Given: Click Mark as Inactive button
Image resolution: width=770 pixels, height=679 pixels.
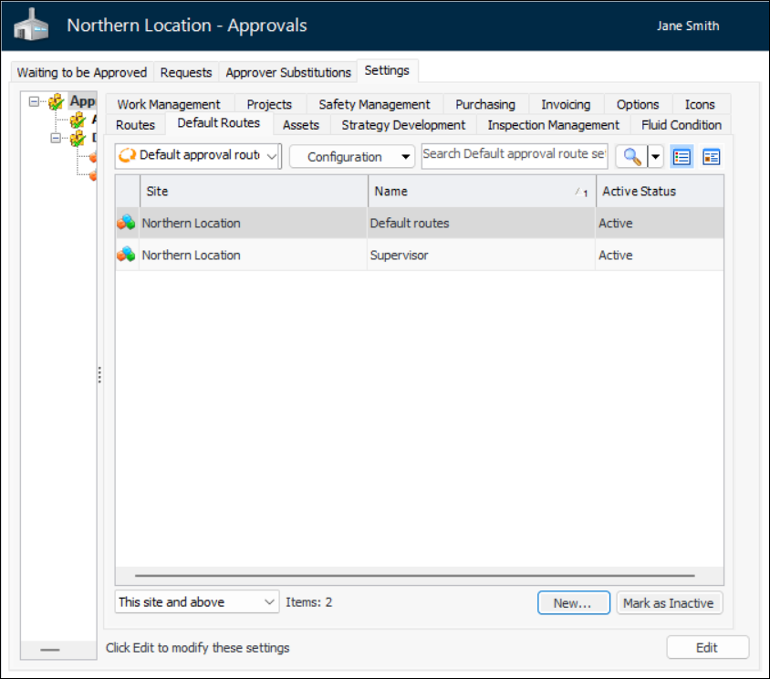Looking at the screenshot, I should [670, 603].
